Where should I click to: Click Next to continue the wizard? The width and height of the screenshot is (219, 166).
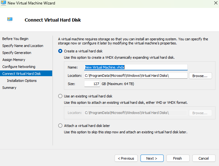(x=152, y=158)
